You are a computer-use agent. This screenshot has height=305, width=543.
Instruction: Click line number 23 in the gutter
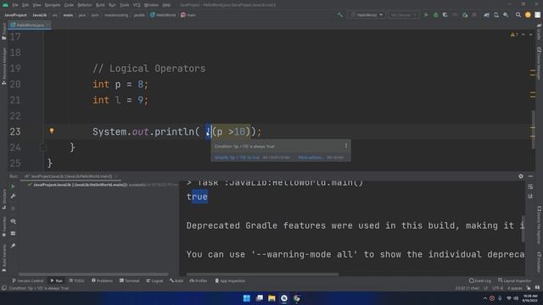[x=15, y=131]
